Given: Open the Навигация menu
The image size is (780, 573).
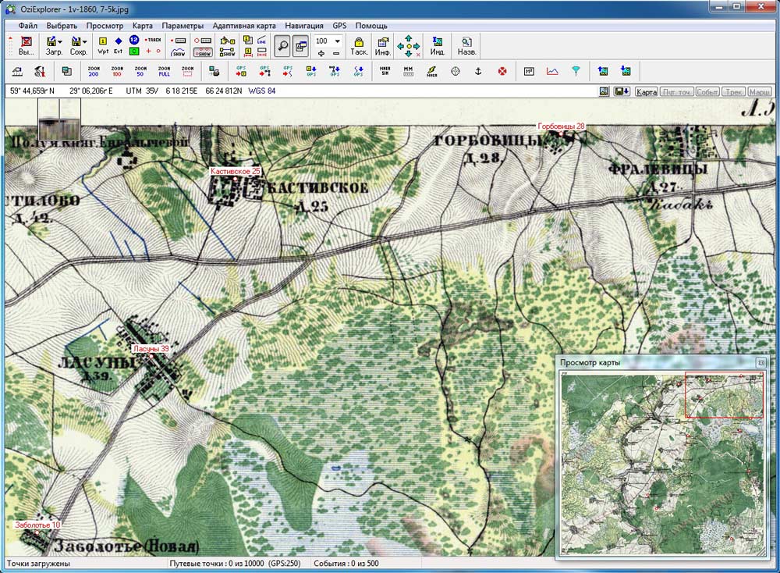Looking at the screenshot, I should pyautogui.click(x=304, y=26).
